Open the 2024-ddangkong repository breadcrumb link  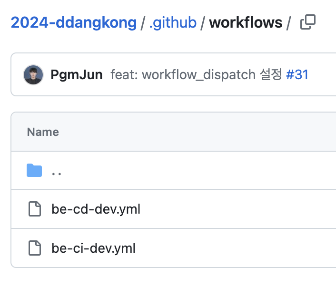click(74, 22)
